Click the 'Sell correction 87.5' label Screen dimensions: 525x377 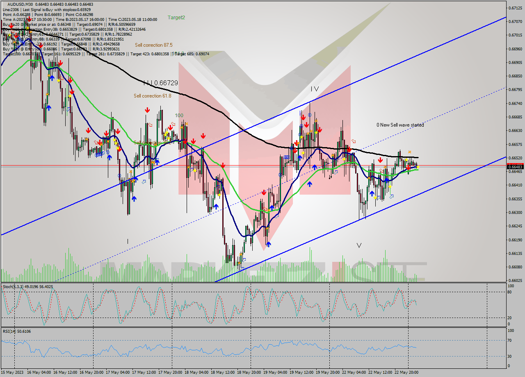(154, 45)
